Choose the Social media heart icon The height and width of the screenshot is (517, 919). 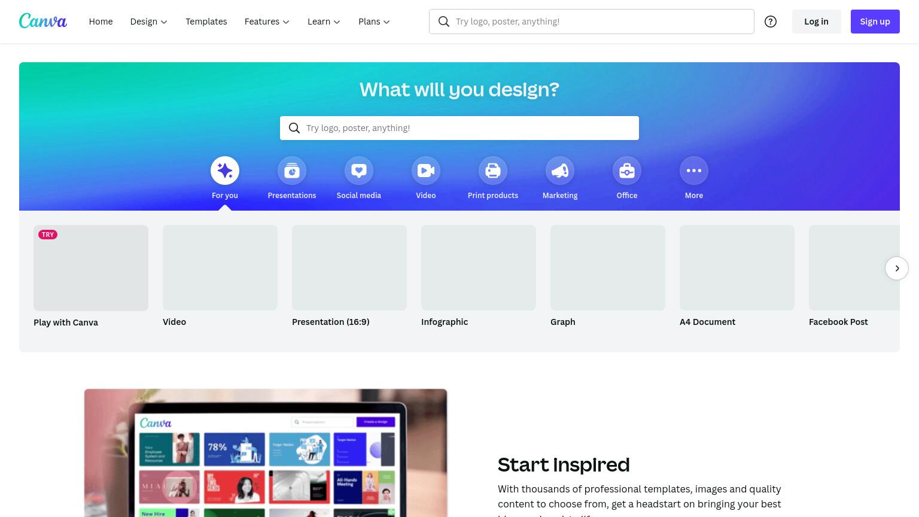359,171
